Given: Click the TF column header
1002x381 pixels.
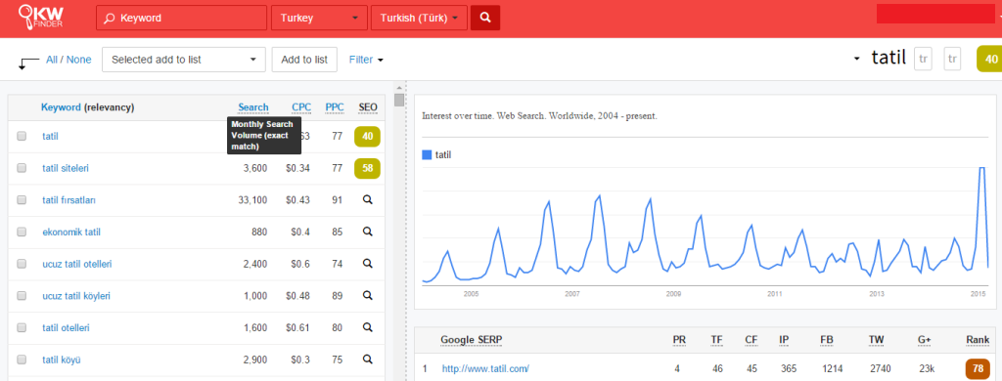Looking at the screenshot, I should [717, 340].
